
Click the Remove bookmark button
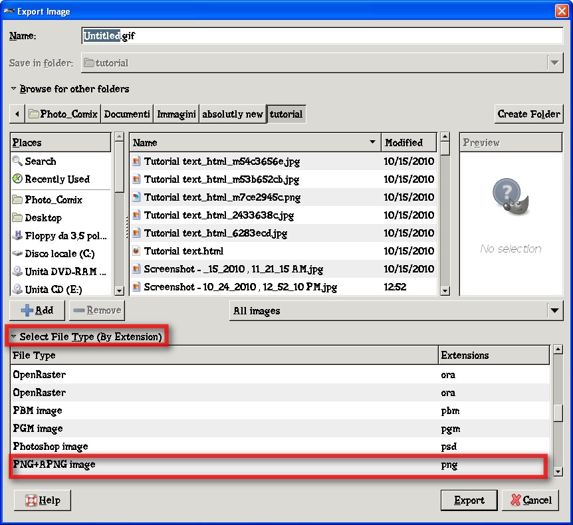[x=97, y=310]
